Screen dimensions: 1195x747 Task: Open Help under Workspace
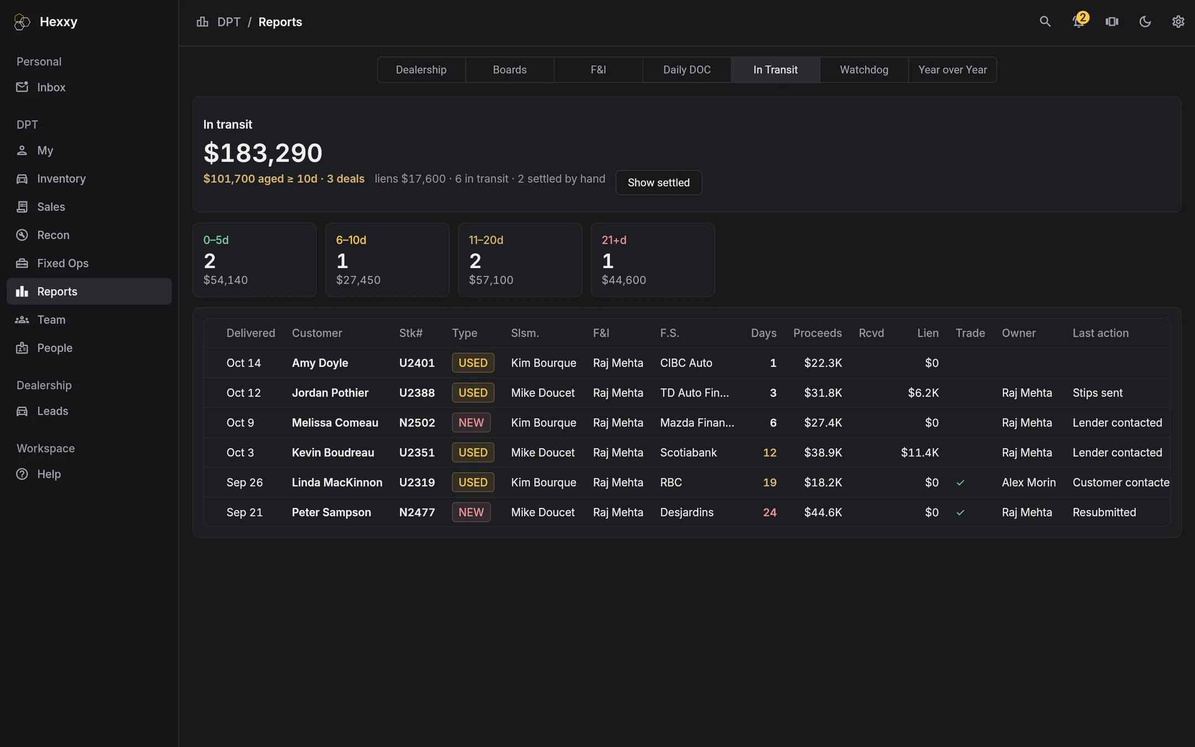[x=89, y=474]
